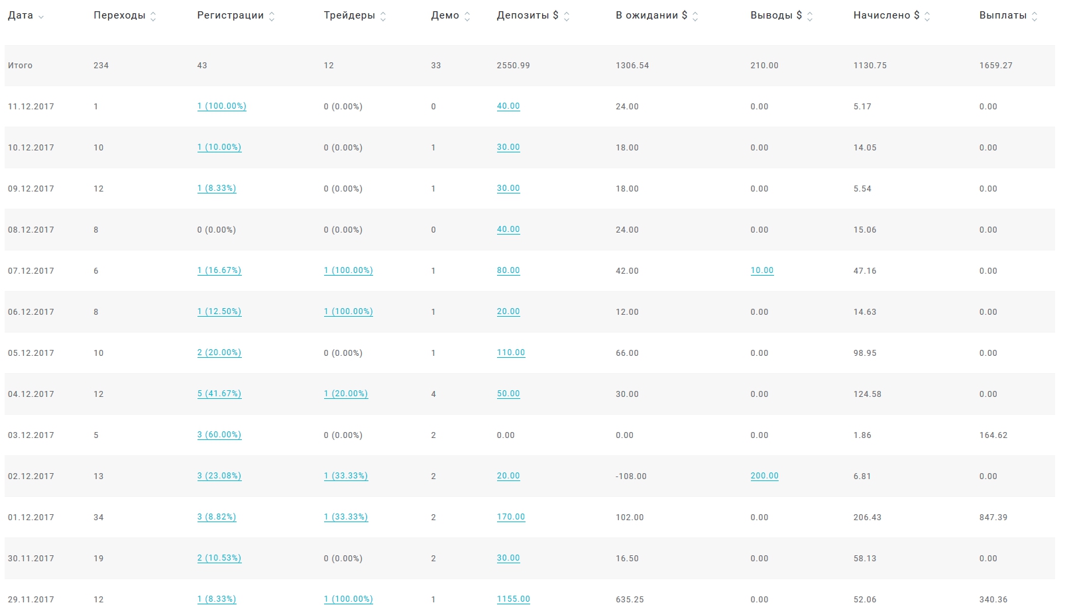
Task: Open registrations link for 11.12.2017
Action: (x=221, y=106)
